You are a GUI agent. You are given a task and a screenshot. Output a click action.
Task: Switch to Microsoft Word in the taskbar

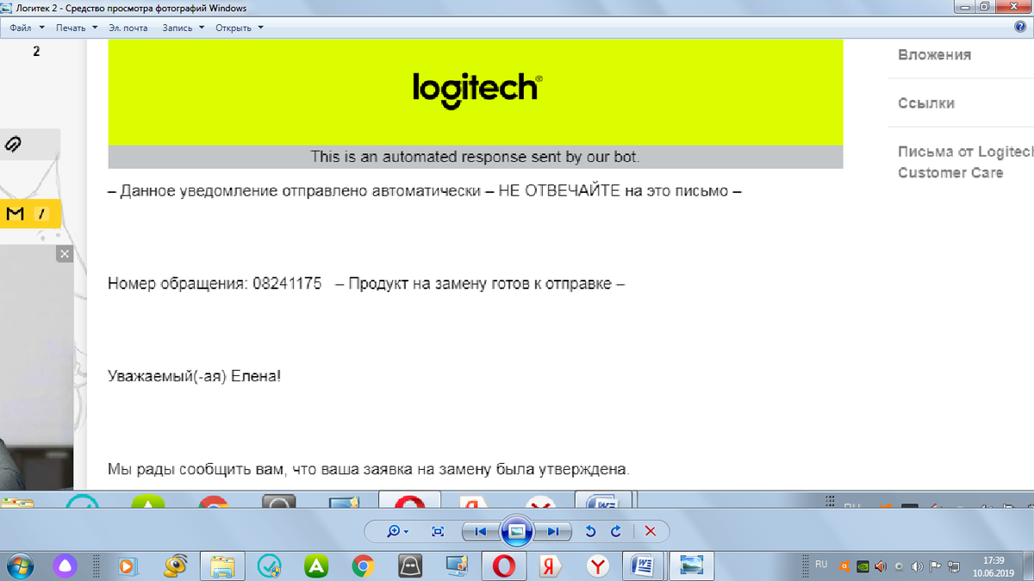[x=644, y=566]
